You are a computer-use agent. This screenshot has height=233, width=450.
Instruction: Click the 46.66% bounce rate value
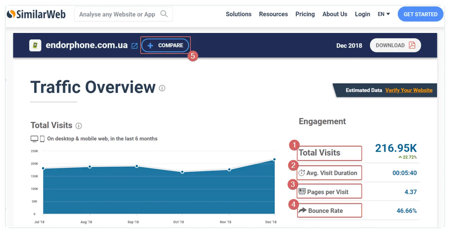(x=407, y=211)
